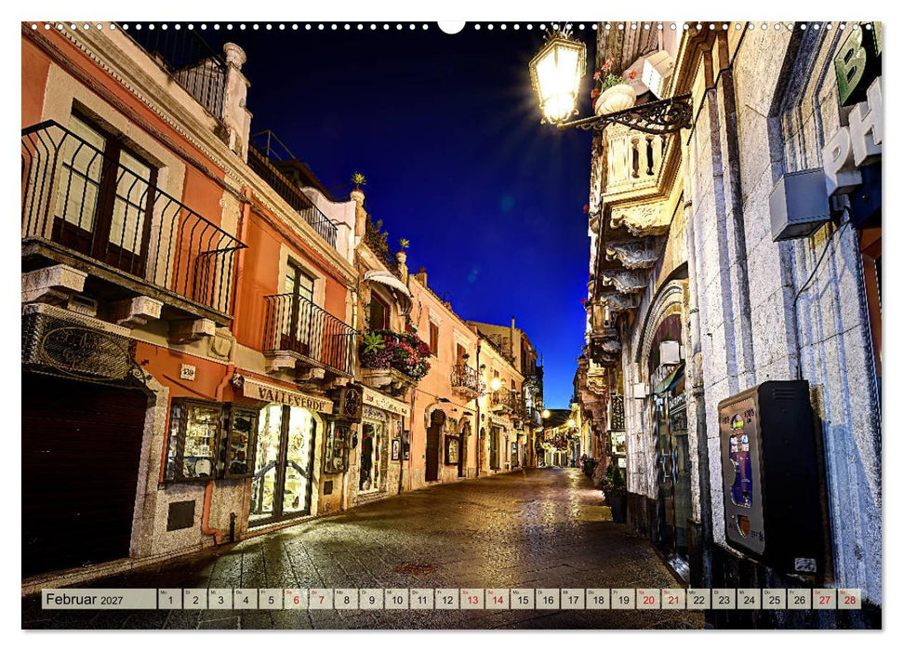Select day 2 in the calendar strip
Screen dimensions: 903x651
click(x=195, y=599)
